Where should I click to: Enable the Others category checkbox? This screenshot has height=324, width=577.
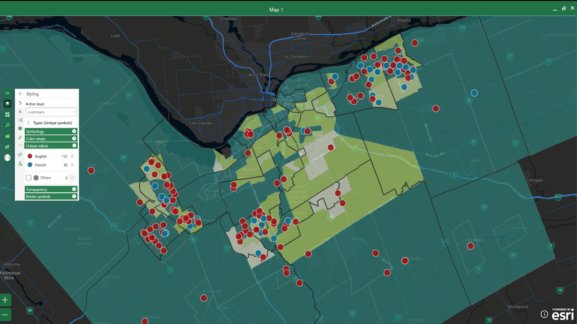[29, 178]
